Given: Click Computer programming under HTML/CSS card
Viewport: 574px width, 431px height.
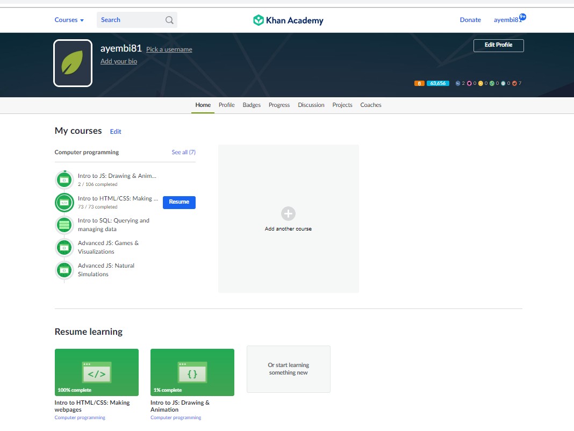Looking at the screenshot, I should coord(80,418).
